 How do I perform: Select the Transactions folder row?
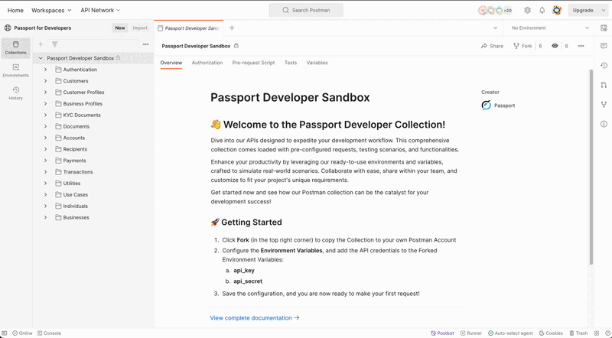pyautogui.click(x=93, y=172)
